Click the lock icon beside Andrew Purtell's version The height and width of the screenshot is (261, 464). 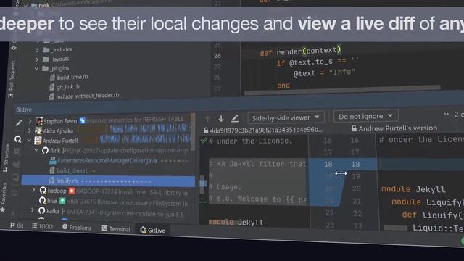click(x=354, y=128)
